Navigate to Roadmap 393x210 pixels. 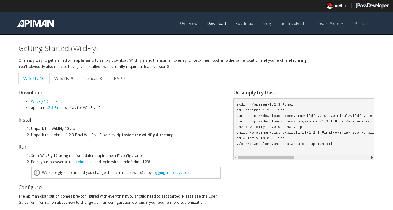[x=244, y=23]
